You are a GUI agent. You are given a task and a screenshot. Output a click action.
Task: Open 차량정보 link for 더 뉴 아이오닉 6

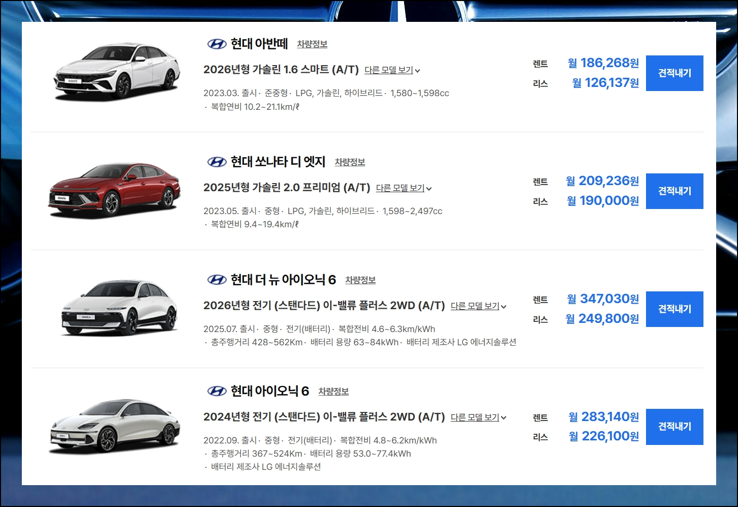(x=360, y=280)
